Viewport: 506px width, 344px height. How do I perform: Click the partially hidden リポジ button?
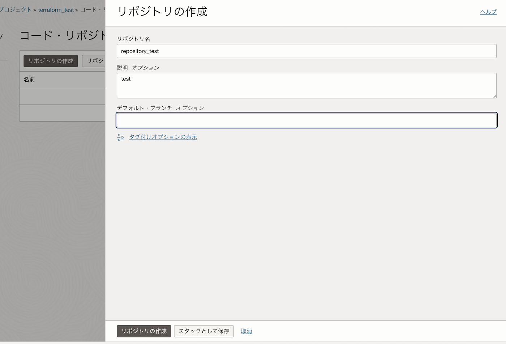94,61
